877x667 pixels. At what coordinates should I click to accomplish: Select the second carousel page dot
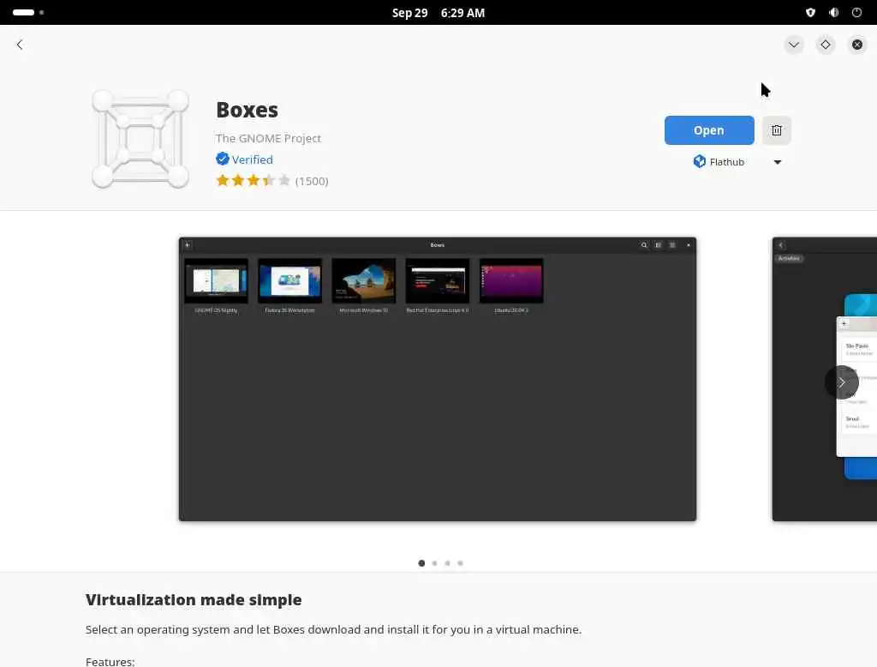click(x=434, y=563)
